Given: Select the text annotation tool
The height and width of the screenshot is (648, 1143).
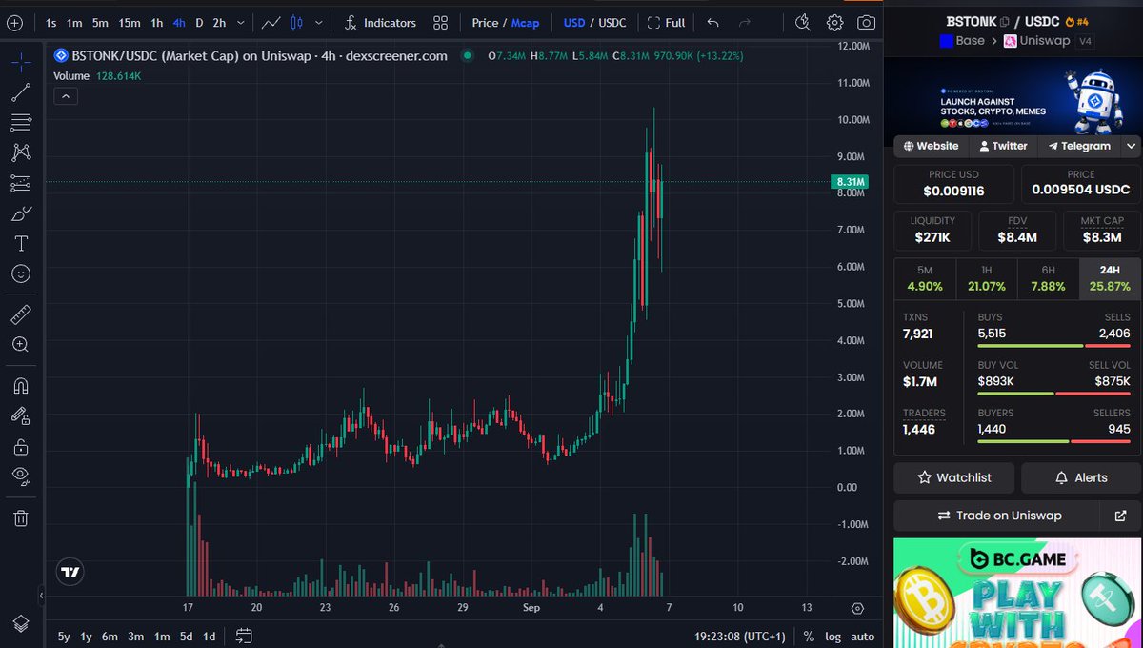Looking at the screenshot, I should point(21,243).
